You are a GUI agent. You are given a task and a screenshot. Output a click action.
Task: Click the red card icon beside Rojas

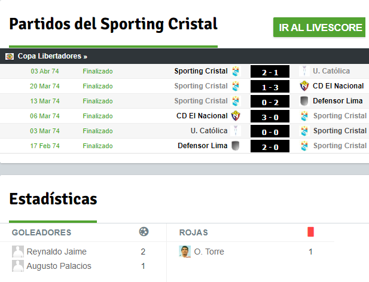[310, 232]
